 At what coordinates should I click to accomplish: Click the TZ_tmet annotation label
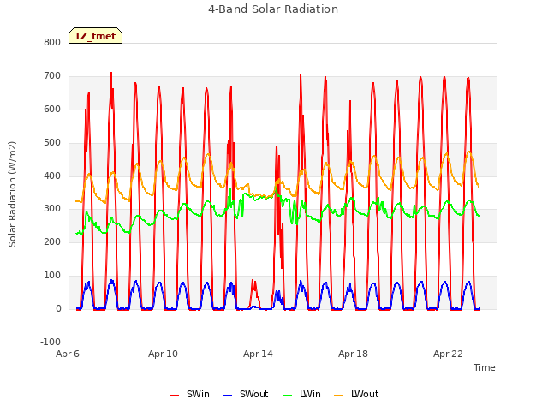(95, 36)
